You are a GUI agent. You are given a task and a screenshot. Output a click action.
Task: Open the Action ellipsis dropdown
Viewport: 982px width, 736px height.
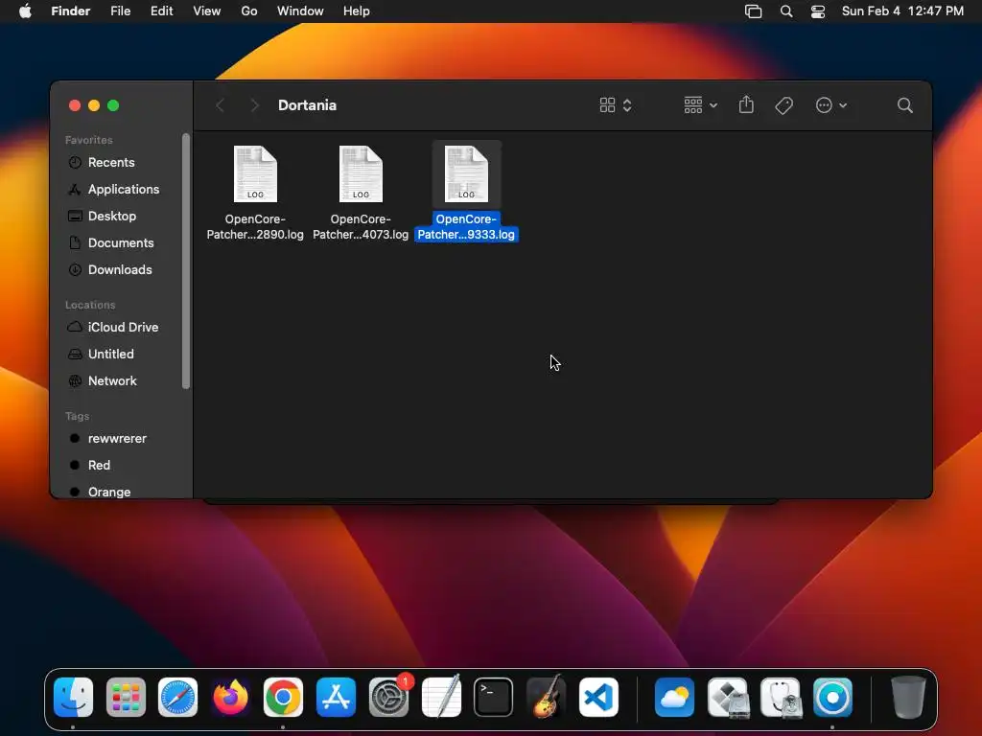(831, 105)
